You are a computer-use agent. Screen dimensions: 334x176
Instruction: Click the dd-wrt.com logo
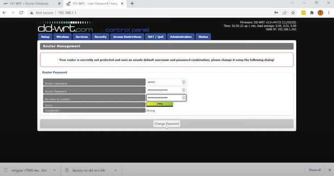click(65, 27)
